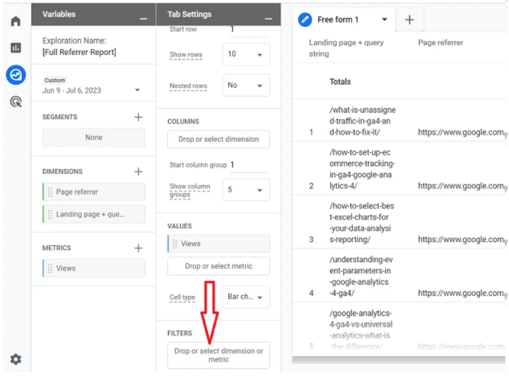Switch to the Free form 1 tab
509x376 pixels.
(x=338, y=20)
